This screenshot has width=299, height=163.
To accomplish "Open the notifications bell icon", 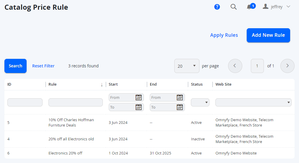I will click(x=249, y=7).
